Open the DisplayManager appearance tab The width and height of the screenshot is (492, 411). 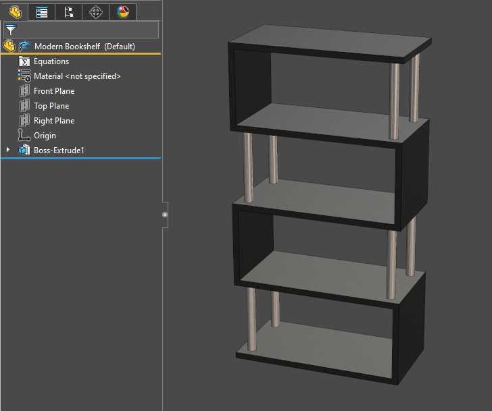123,12
